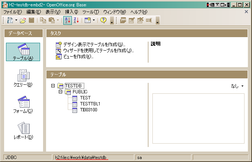
Task: Open the ファイル(F) menu
Action: coord(12,12)
